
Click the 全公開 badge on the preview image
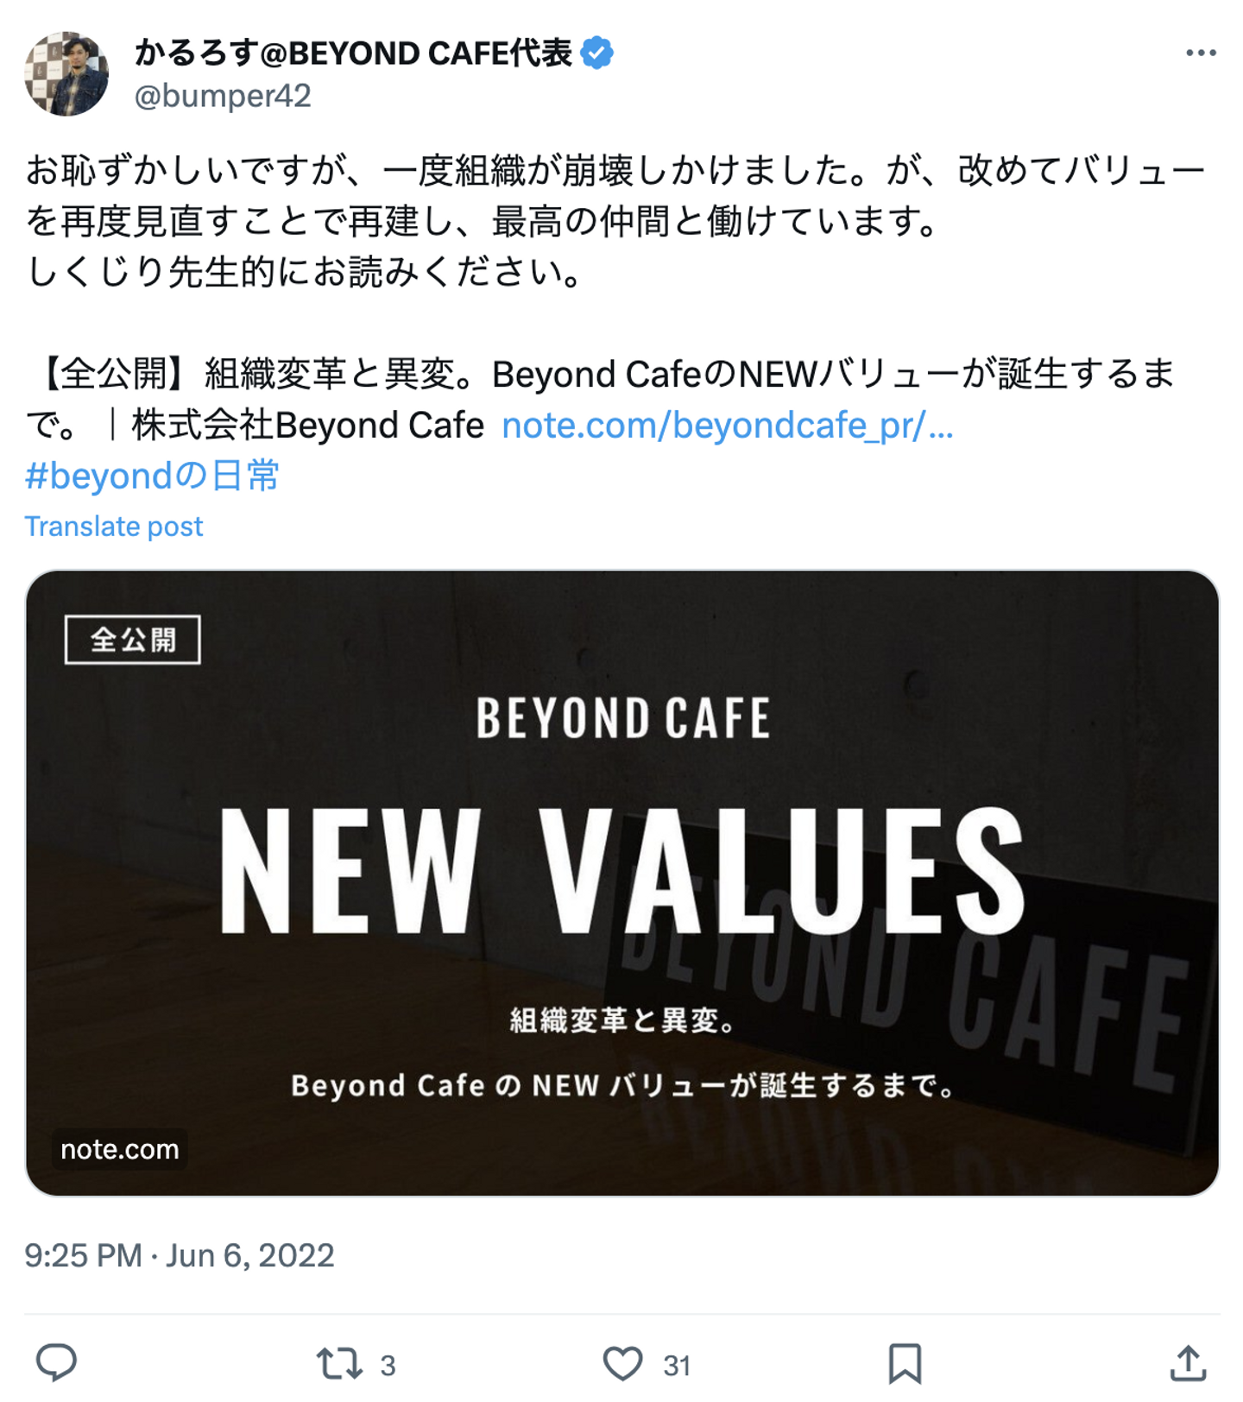(133, 640)
